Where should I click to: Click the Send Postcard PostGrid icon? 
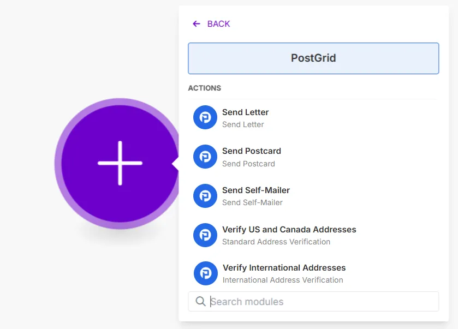(x=205, y=157)
